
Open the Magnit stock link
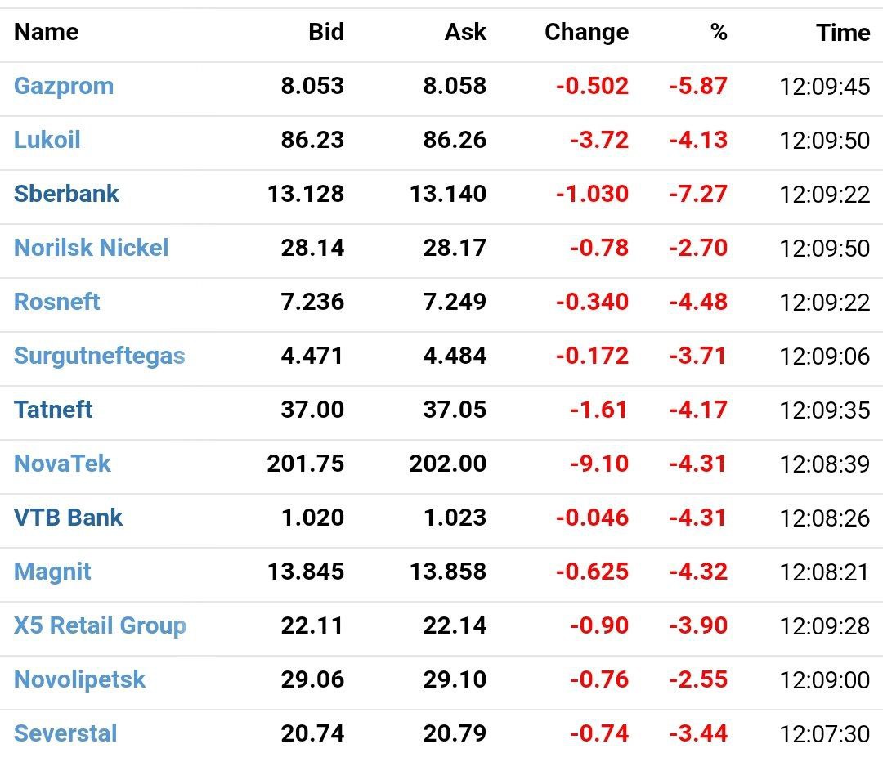point(52,571)
